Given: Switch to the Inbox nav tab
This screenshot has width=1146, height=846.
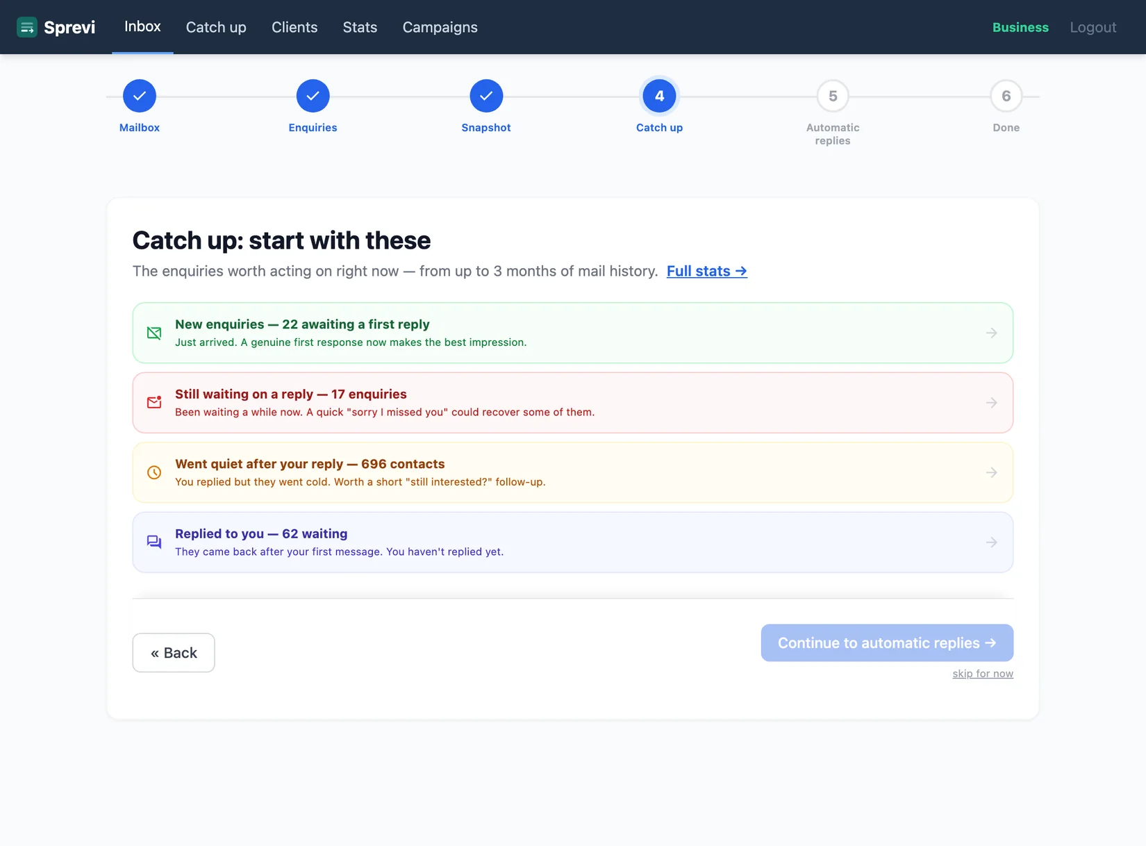Looking at the screenshot, I should 142,27.
